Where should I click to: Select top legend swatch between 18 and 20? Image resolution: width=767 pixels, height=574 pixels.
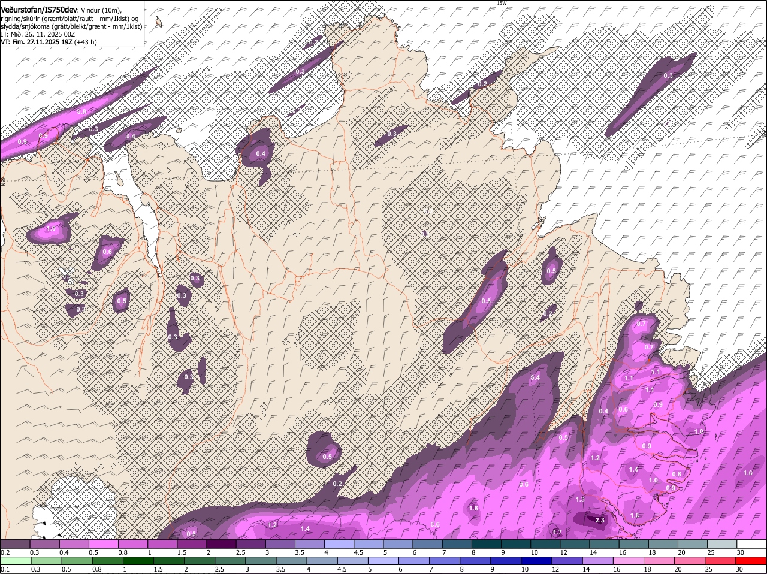[x=664, y=543]
